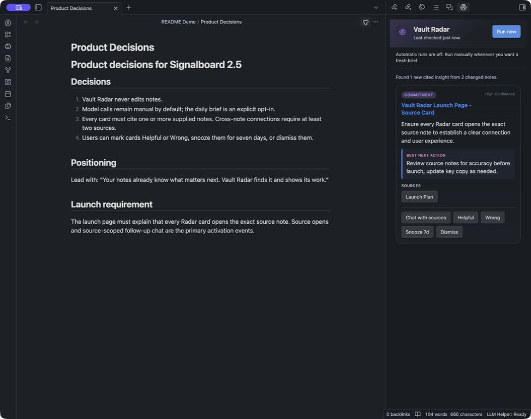Toggle the right sidebar panel
Image resolution: width=531 pixels, height=419 pixels.
point(522,8)
